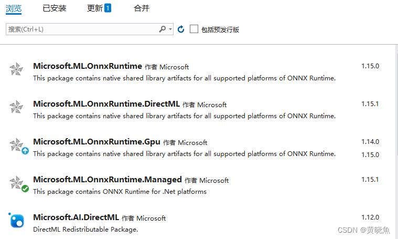Select the Microsoft.AI.DirectML package title
The image size is (398, 239).
click(x=76, y=217)
